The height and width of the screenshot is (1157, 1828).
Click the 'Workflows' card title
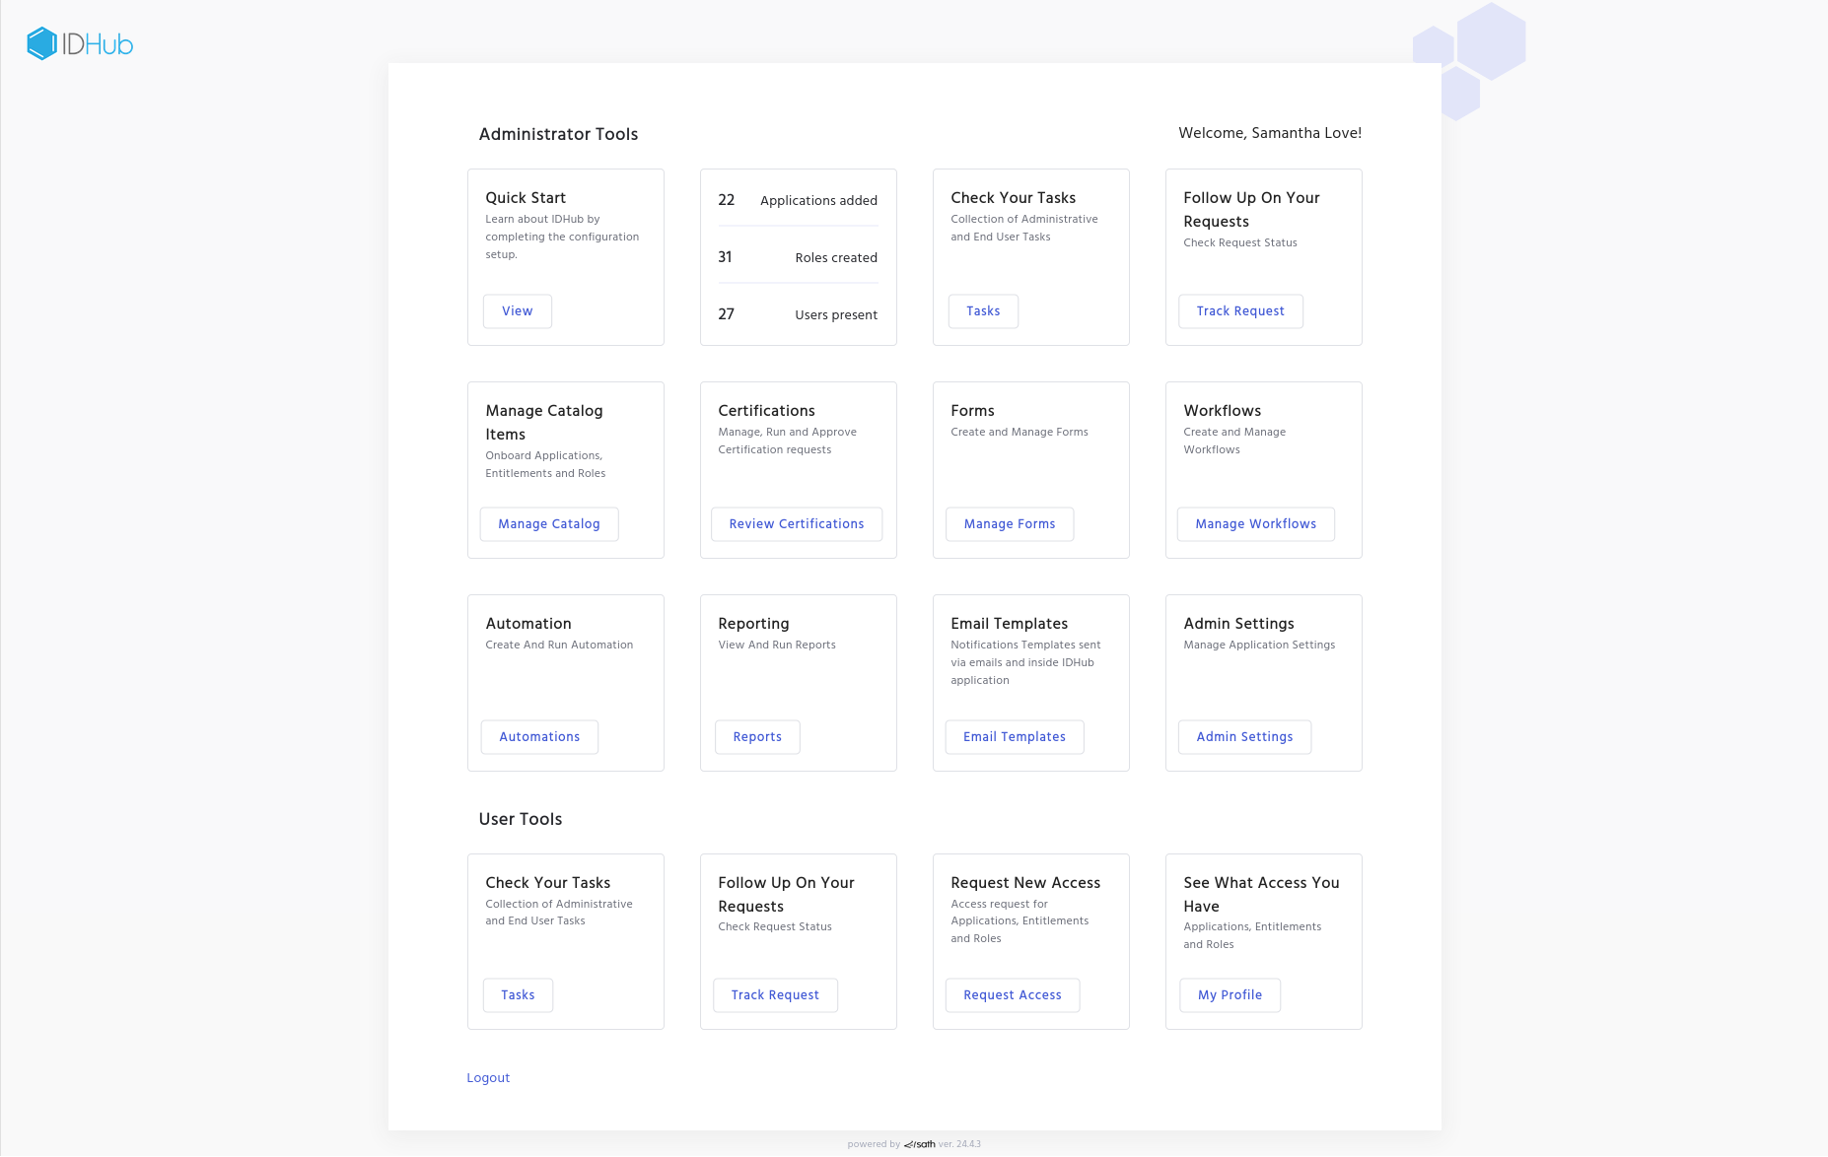point(1223,411)
